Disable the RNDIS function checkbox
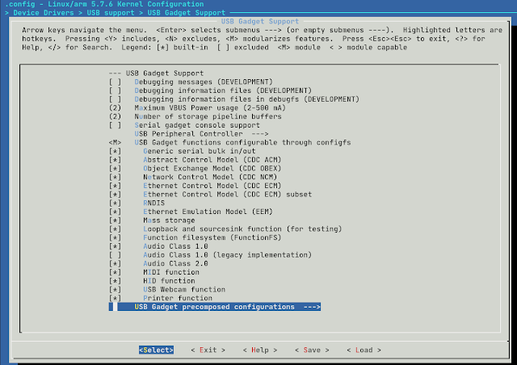Viewport: 517px width, 365px height. (x=116, y=203)
